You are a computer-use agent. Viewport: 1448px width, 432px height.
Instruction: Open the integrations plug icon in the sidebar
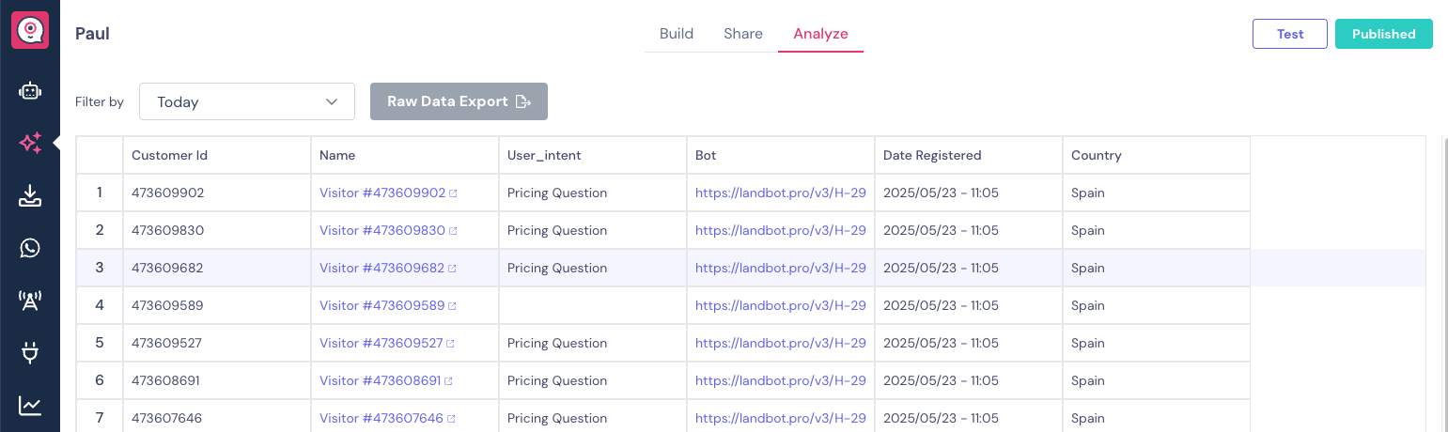(30, 353)
